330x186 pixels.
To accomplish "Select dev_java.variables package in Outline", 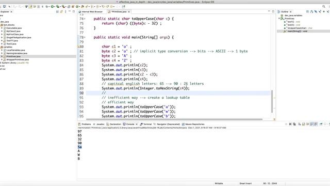I will coord(293,16).
